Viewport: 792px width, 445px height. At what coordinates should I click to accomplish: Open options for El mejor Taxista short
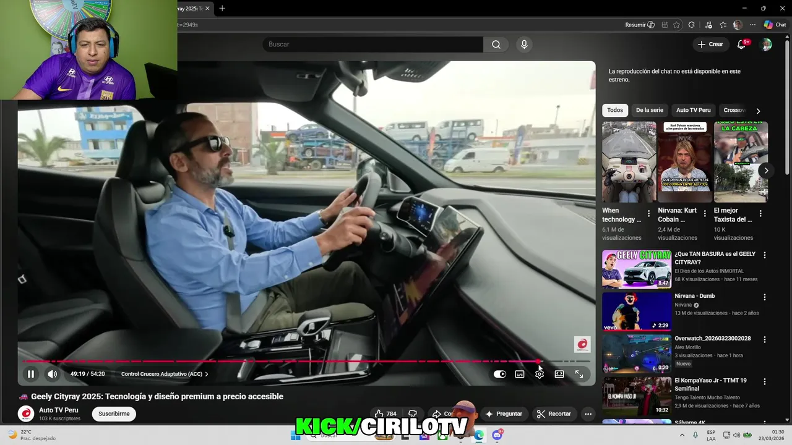pos(760,213)
